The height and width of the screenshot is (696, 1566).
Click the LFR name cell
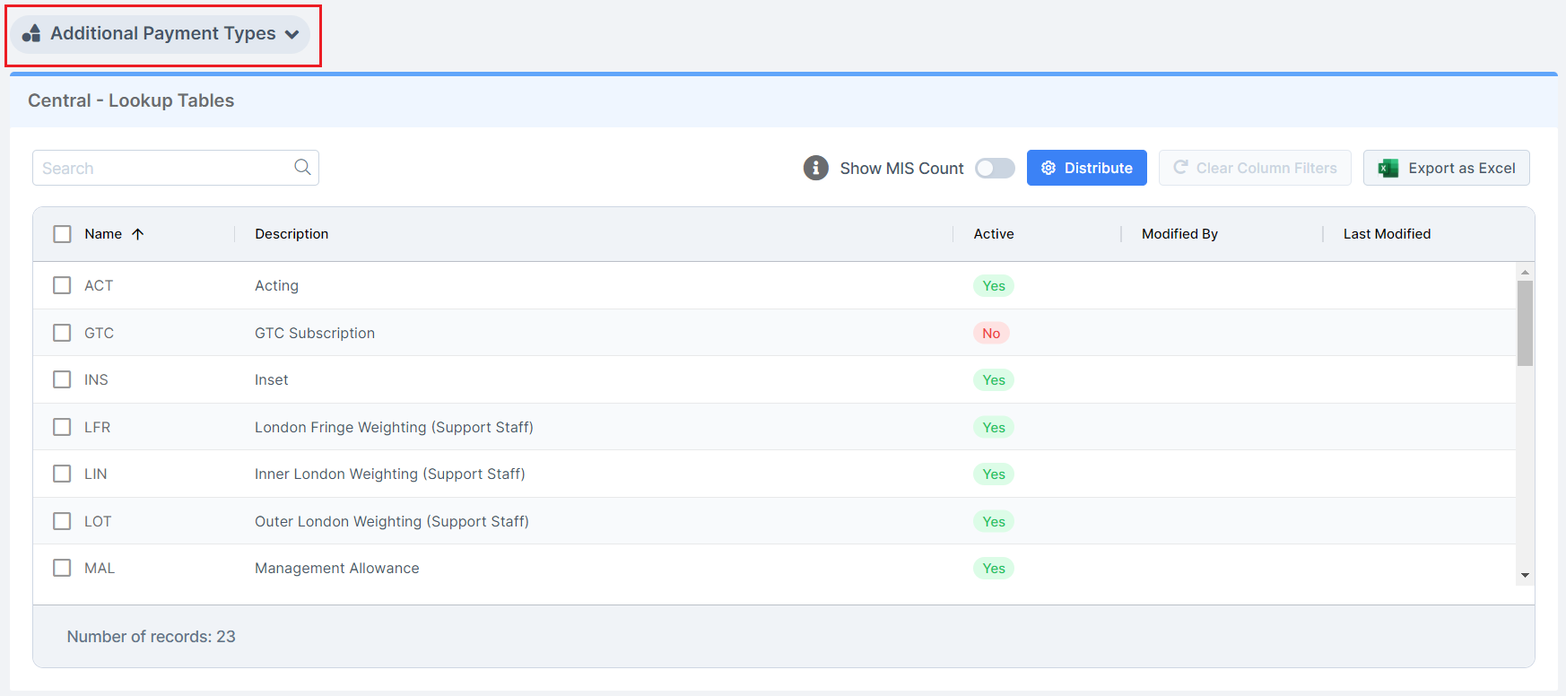point(97,427)
